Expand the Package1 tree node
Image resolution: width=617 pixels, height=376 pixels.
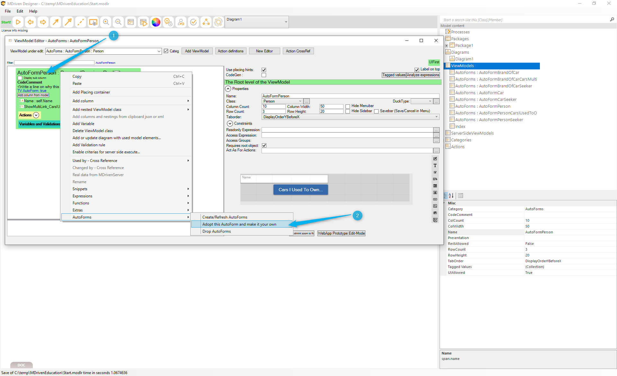click(x=446, y=46)
